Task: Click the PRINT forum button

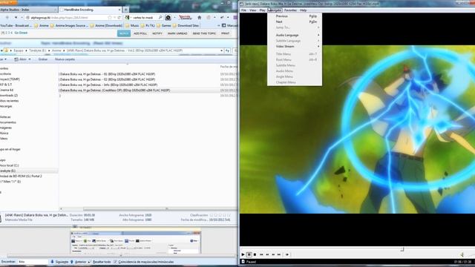Action: click(x=225, y=33)
